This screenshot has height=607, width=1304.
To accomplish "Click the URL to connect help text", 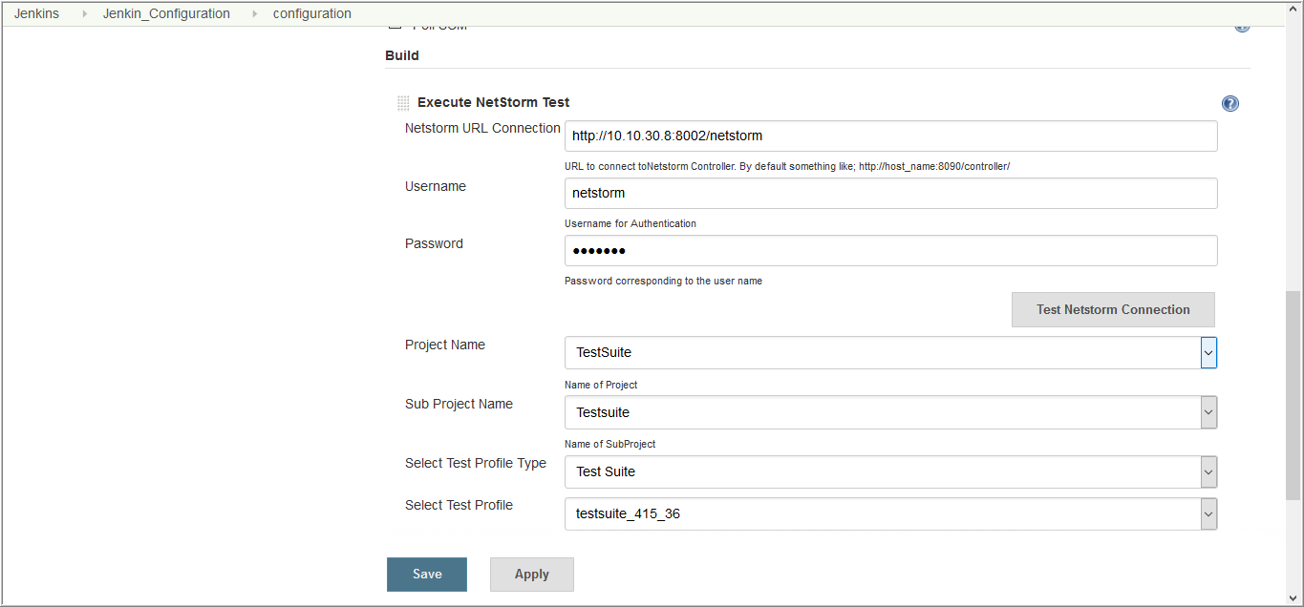I will (x=787, y=166).
